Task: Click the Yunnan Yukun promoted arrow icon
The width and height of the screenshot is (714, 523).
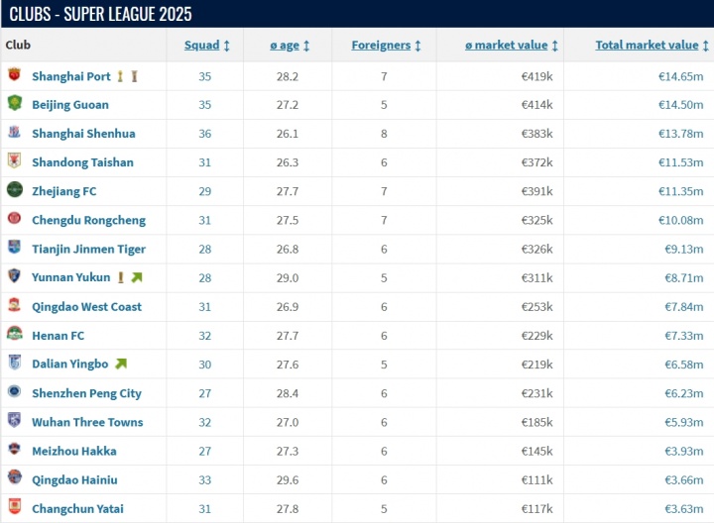Action: tap(136, 278)
